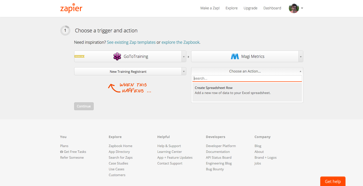The height and width of the screenshot is (186, 363).
Task: Collapse the Choose an Action dropdown
Action: (300, 71)
